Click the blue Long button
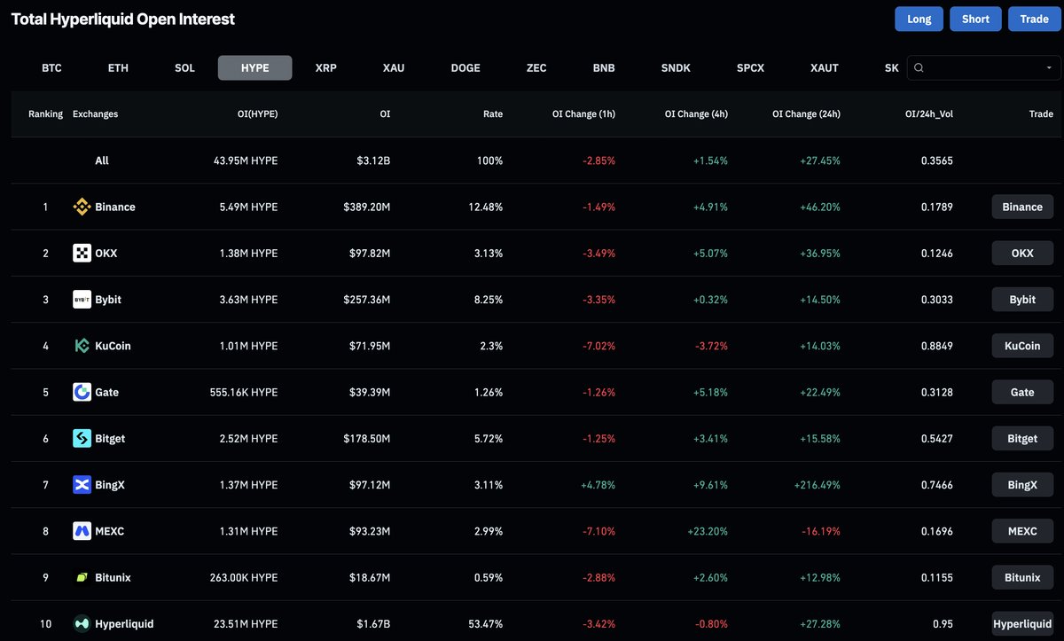The height and width of the screenshot is (641, 1064). tap(919, 19)
